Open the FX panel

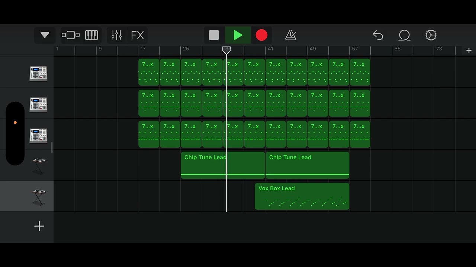coord(138,35)
